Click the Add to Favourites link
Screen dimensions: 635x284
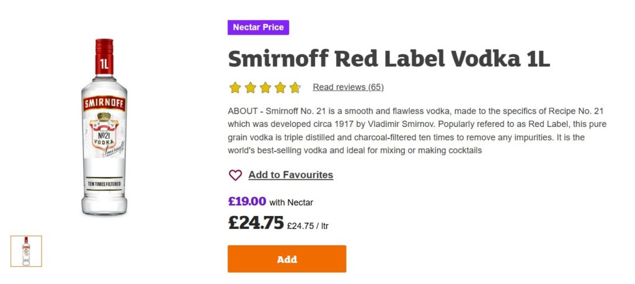coord(290,175)
